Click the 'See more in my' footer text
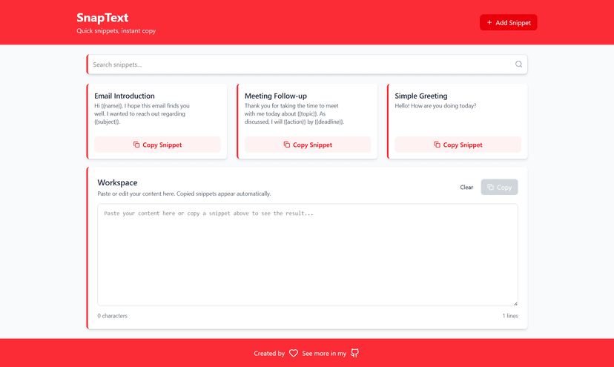The image size is (614, 367). point(324,354)
